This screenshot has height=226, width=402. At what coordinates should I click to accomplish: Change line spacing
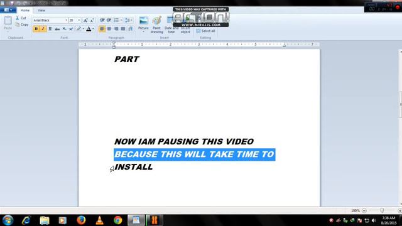pyautogui.click(x=127, y=20)
